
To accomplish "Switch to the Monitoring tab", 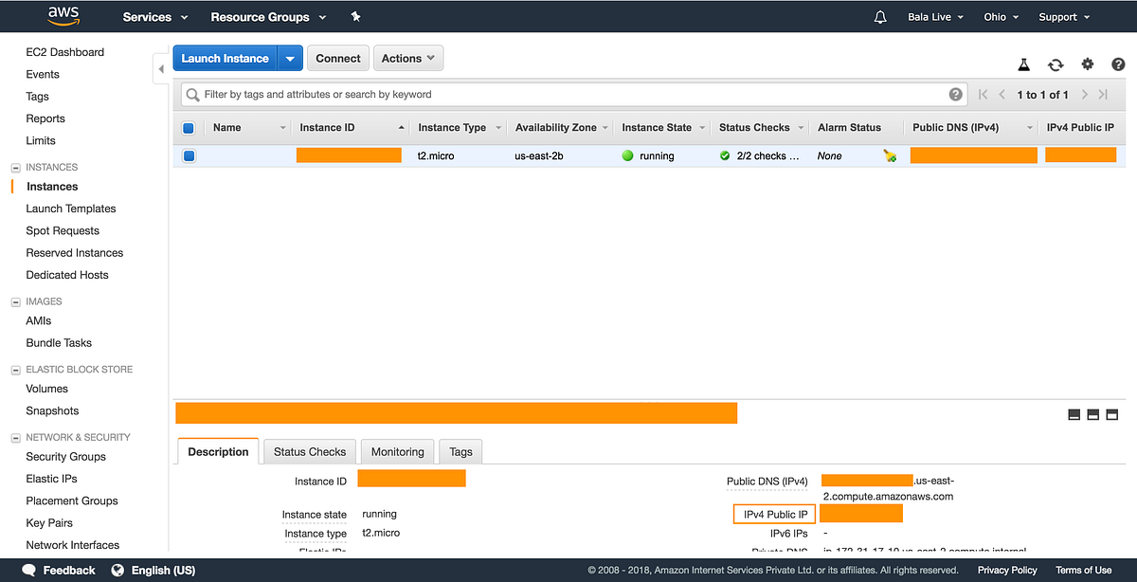I will coord(397,451).
